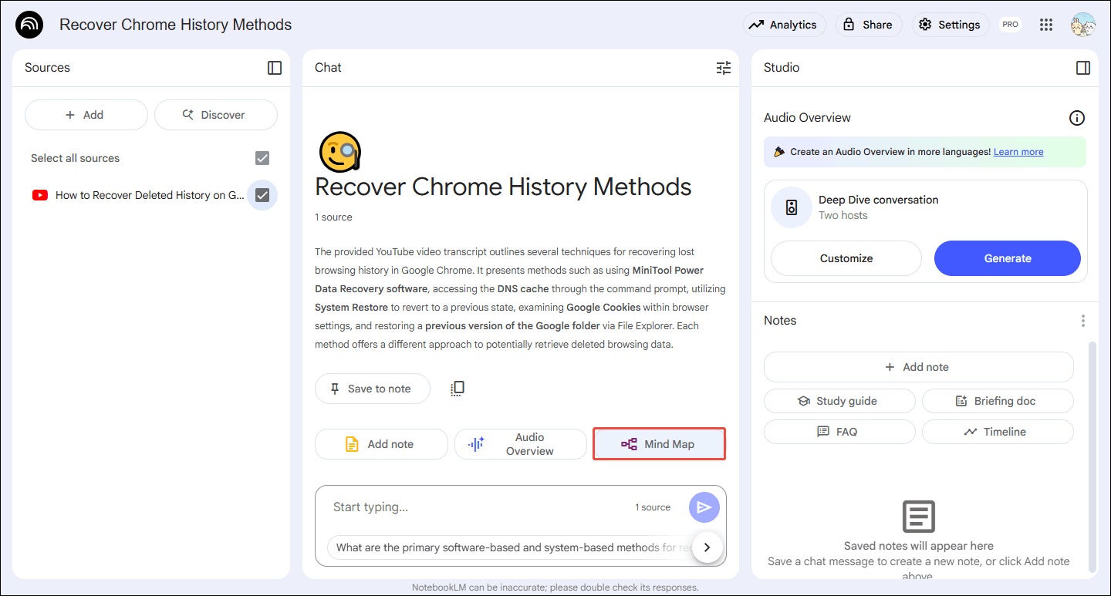The height and width of the screenshot is (596, 1111).
Task: Open the account avatar menu
Action: (x=1082, y=25)
